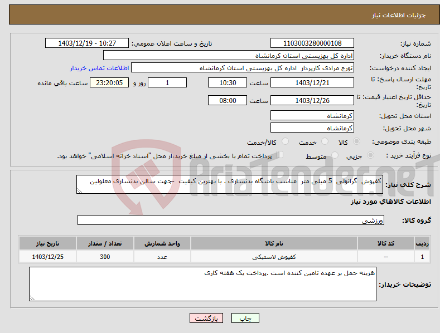This screenshot has height=333, width=440.
Task: Click the واحد شمارش column header
Action: 162,243
